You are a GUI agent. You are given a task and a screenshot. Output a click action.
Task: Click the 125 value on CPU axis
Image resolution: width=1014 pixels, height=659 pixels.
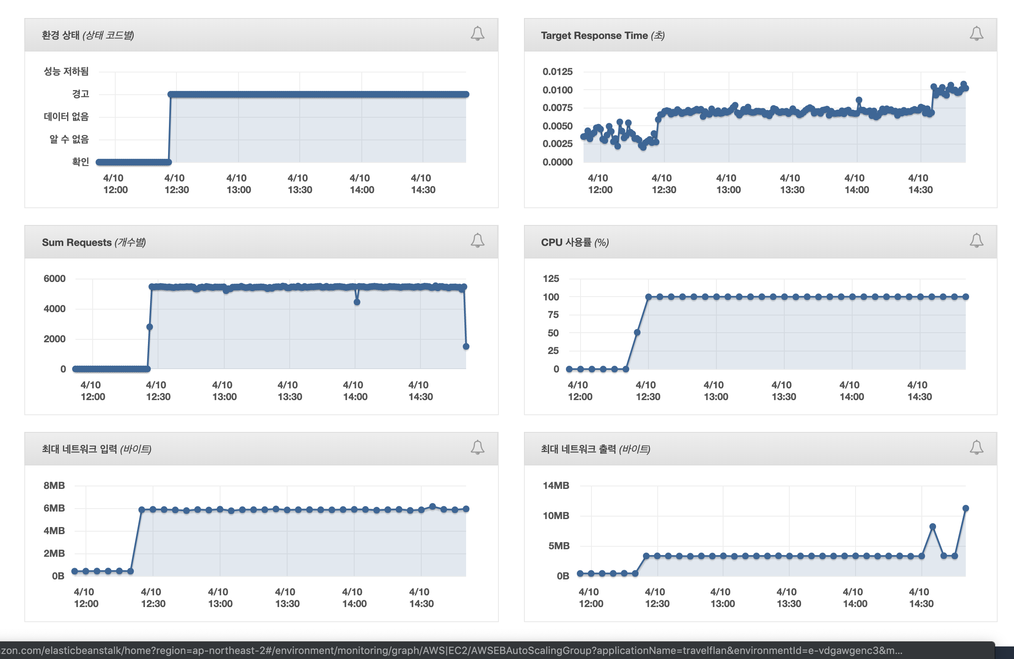(x=550, y=279)
